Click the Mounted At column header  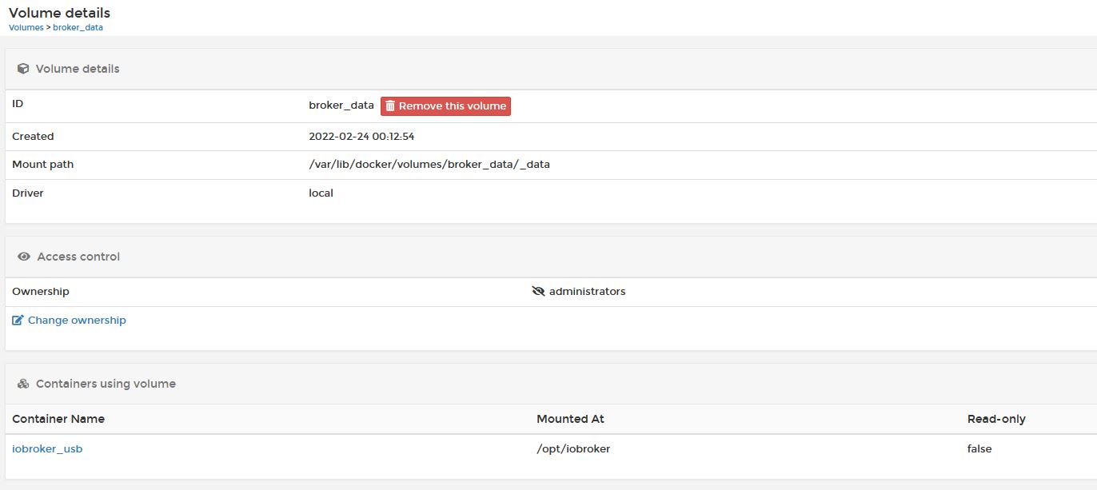pyautogui.click(x=570, y=419)
